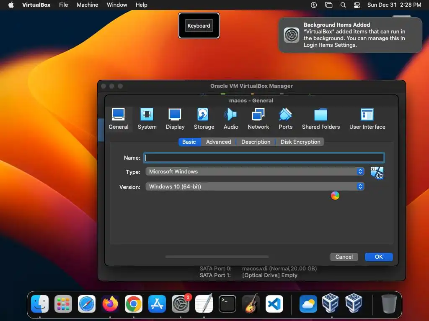This screenshot has width=429, height=321.
Task: Open the Machine menu
Action: (x=87, y=5)
